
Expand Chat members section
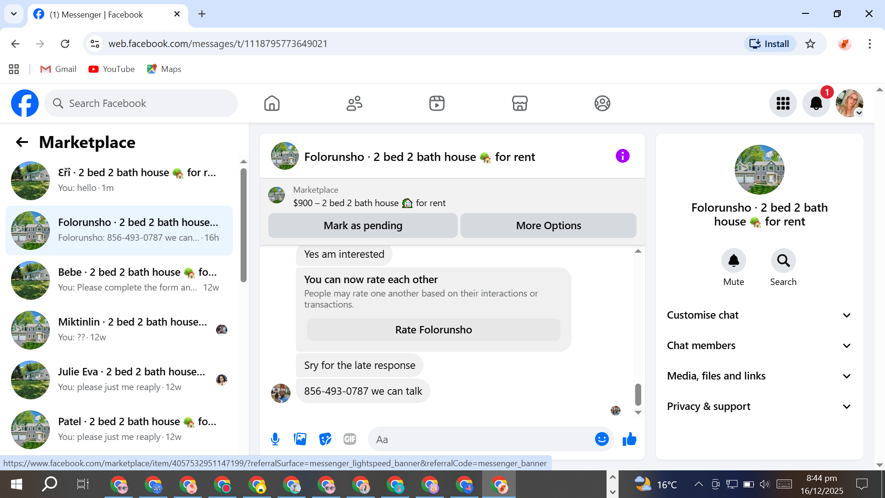coord(759,346)
